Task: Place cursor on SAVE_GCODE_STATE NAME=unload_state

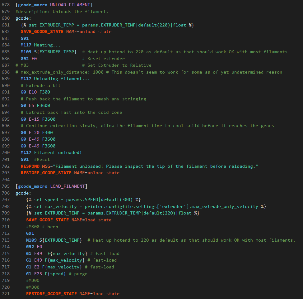Action: coord(66,32)
